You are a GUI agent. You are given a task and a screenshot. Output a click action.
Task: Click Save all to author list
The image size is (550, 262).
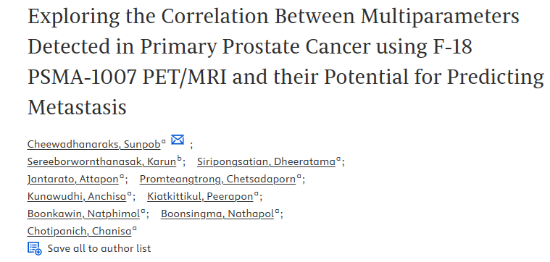99,248
